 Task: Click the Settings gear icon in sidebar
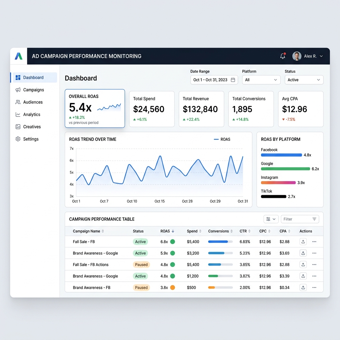pyautogui.click(x=18, y=139)
